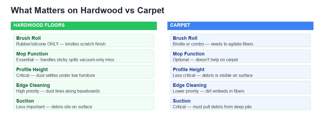Select the hardwood Edge Cleaning card
The height and width of the screenshot is (118, 324).
point(84,88)
